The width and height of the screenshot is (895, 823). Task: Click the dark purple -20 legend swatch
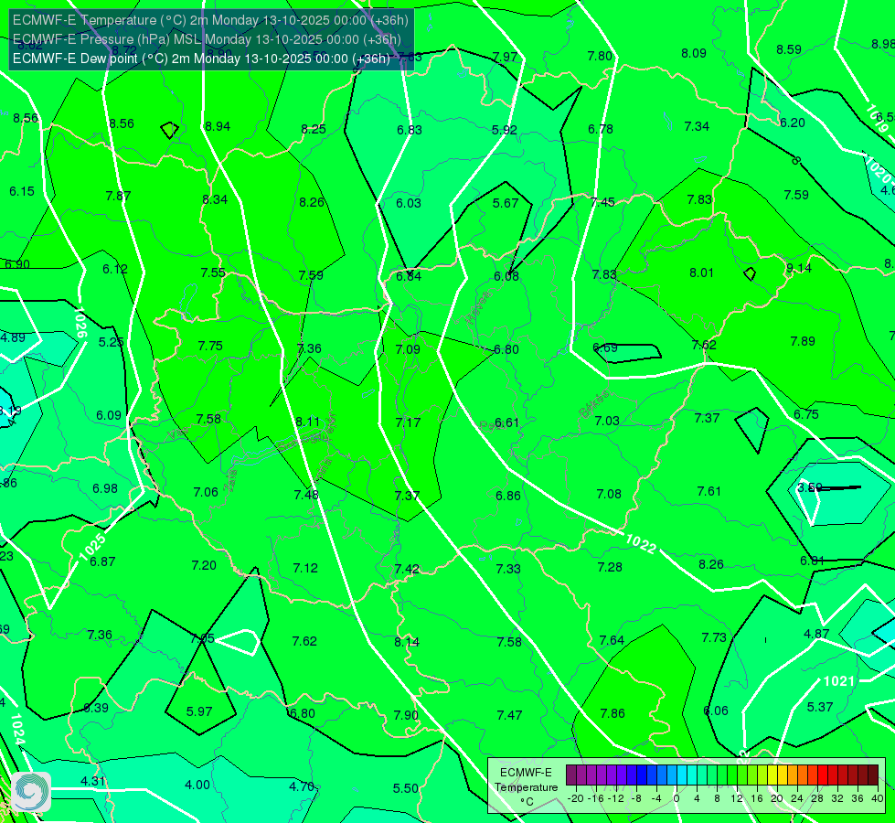click(571, 775)
